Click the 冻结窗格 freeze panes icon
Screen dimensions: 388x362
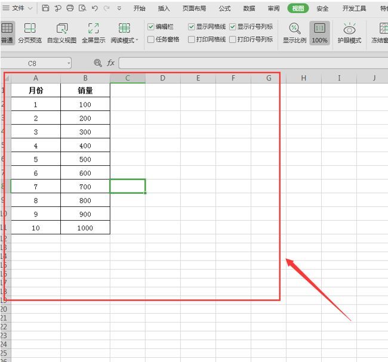(383, 29)
